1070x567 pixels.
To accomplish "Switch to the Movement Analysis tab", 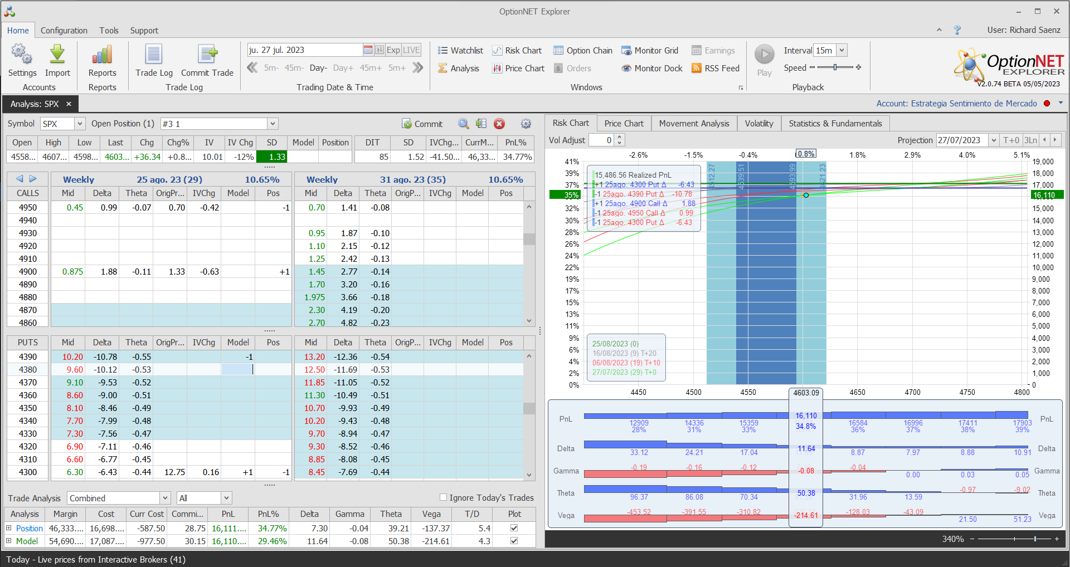I will click(694, 124).
